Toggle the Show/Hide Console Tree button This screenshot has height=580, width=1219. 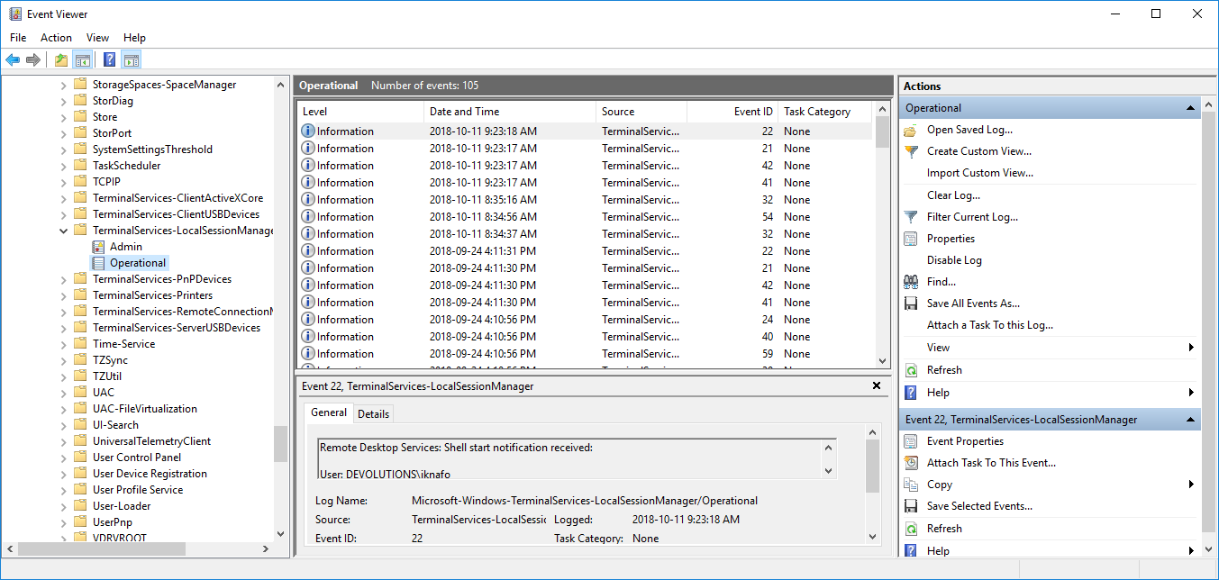click(83, 60)
